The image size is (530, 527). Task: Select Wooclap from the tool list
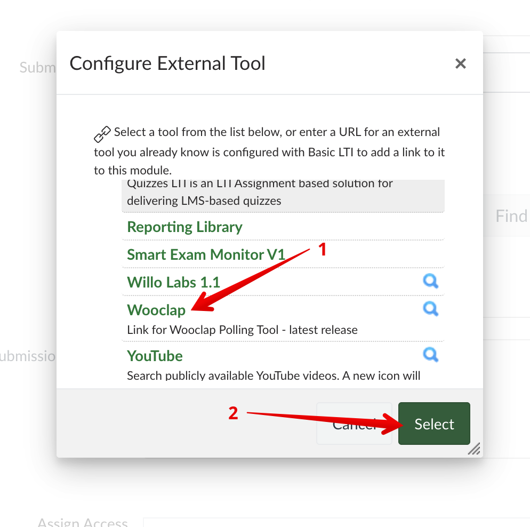click(x=156, y=310)
